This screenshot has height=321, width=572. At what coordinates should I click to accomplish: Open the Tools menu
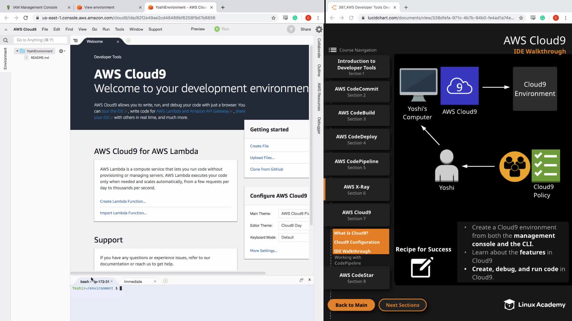click(x=119, y=29)
